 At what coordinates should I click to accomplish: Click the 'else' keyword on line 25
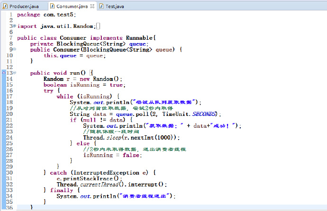pyautogui.click(x=83, y=143)
